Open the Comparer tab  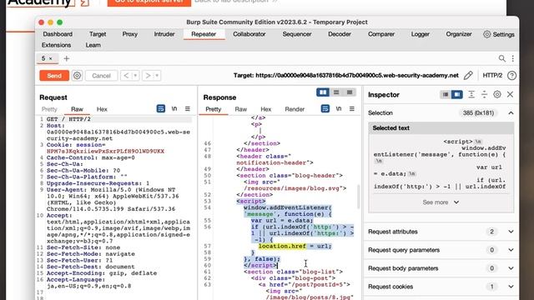click(381, 34)
